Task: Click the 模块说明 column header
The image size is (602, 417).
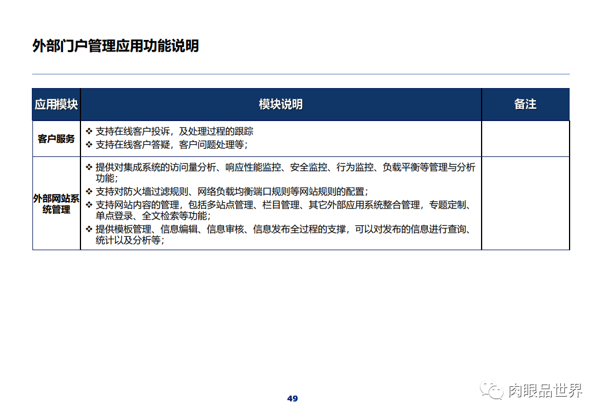Action: click(281, 104)
